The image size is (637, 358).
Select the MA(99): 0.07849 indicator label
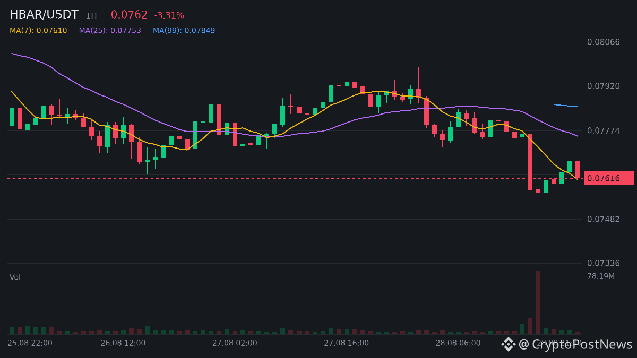point(184,31)
